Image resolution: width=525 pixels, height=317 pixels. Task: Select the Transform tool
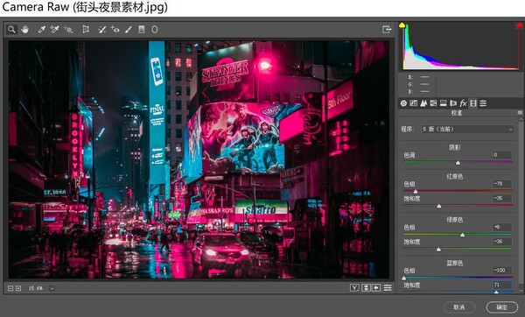coord(86,30)
